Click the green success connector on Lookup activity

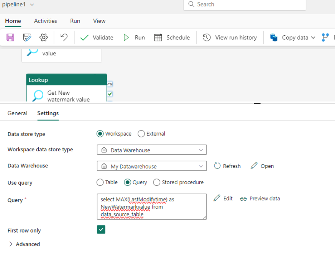pyautogui.click(x=110, y=94)
